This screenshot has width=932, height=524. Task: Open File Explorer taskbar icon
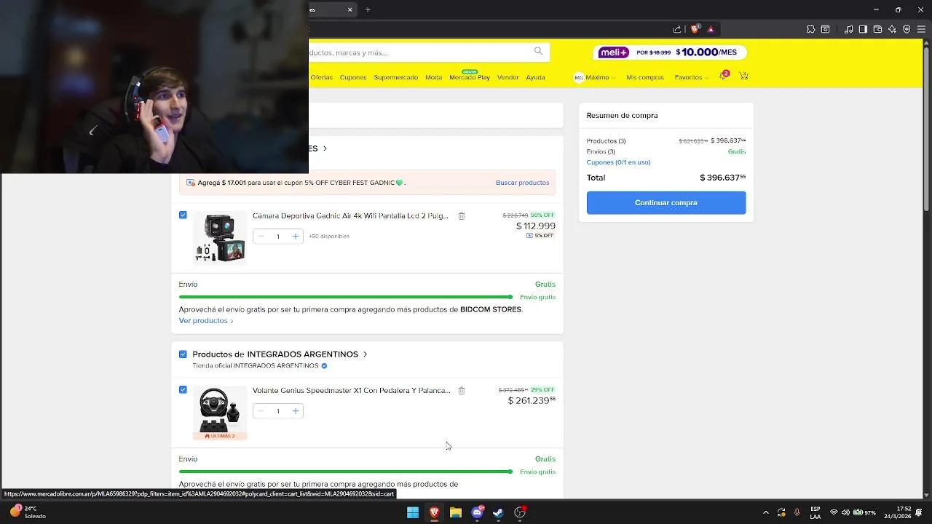coord(456,512)
